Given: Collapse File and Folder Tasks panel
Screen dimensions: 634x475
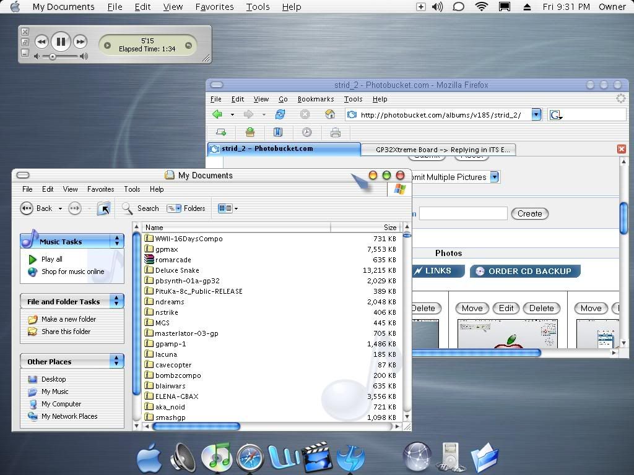Looking at the screenshot, I should click(x=116, y=301).
